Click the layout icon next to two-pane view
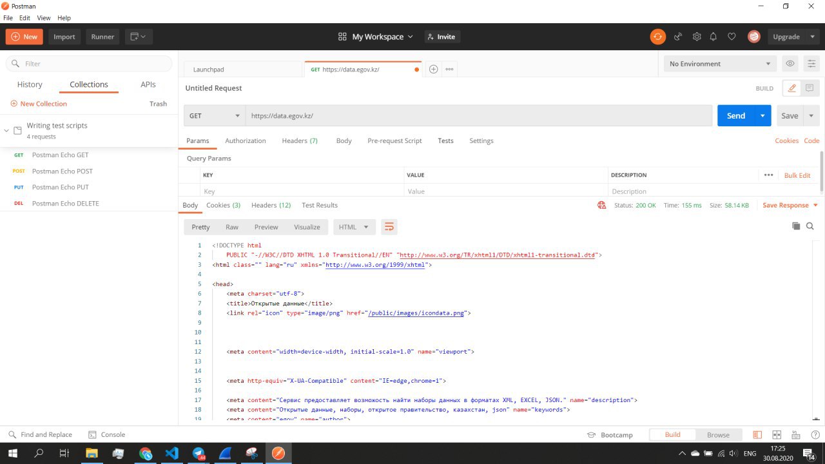The width and height of the screenshot is (825, 464). 777,435
